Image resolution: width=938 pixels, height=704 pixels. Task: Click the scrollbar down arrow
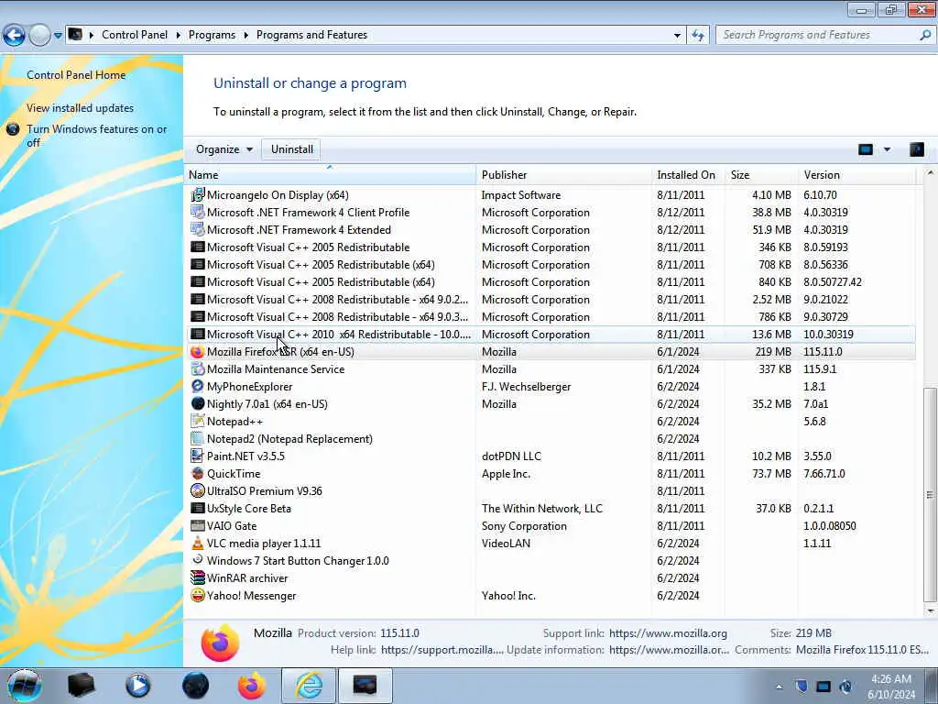[x=929, y=610]
